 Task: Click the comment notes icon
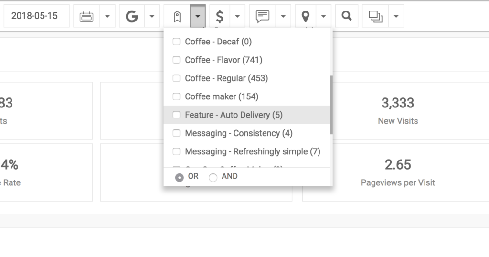point(263,16)
